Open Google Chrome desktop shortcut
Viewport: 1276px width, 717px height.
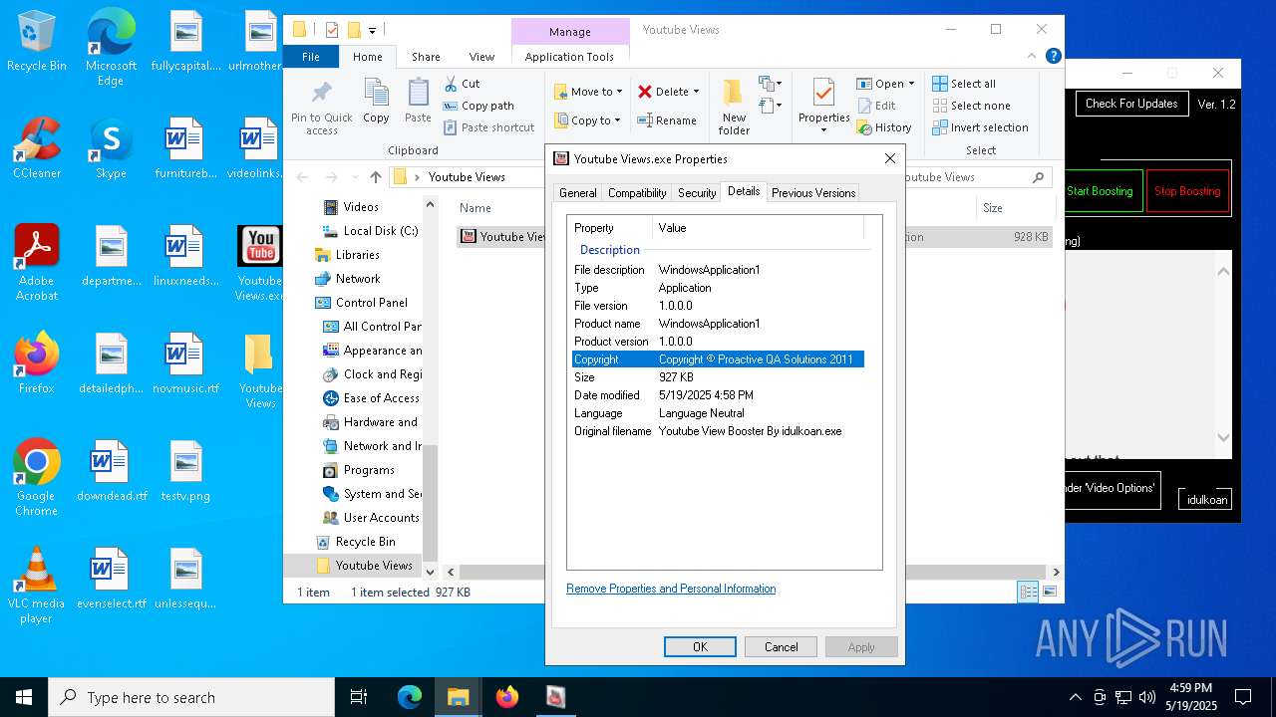37,478
